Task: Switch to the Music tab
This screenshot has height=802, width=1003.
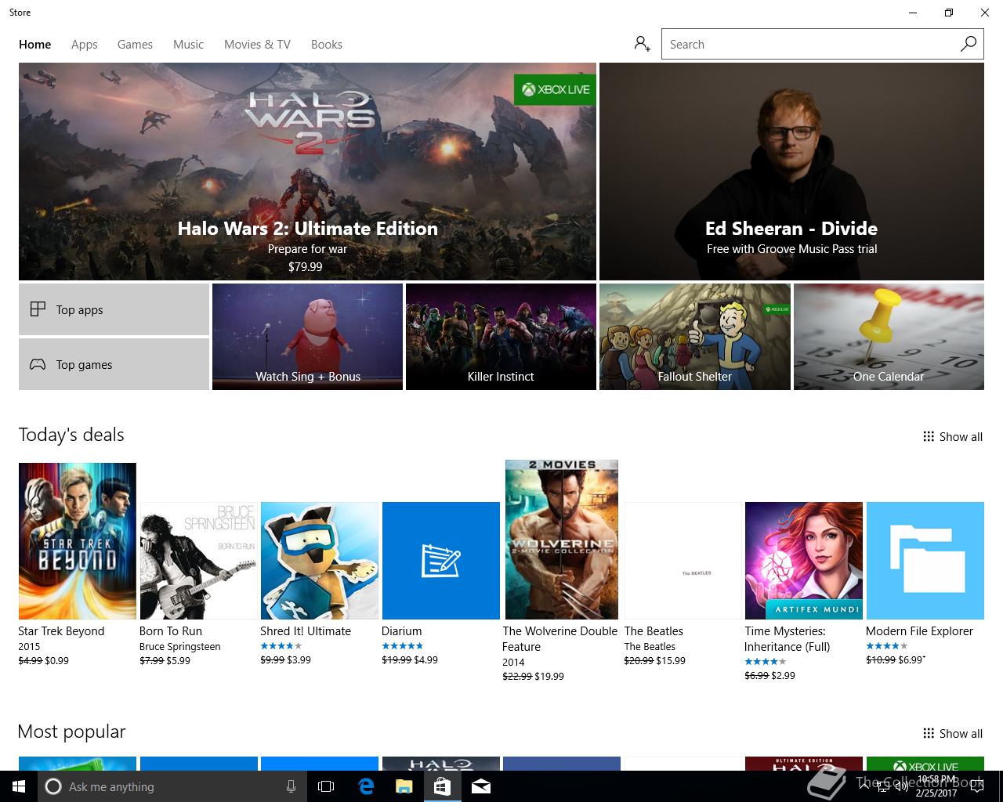Action: click(188, 44)
